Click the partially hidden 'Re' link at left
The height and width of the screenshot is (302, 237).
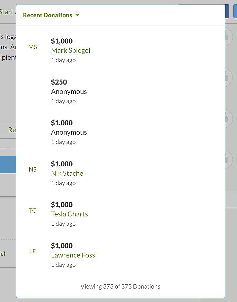(x=12, y=130)
